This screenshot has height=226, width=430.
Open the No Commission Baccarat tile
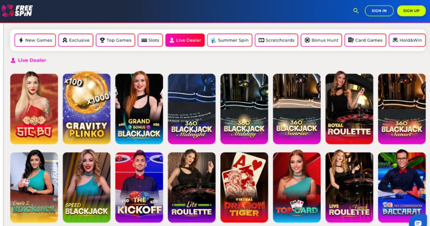tap(402, 187)
